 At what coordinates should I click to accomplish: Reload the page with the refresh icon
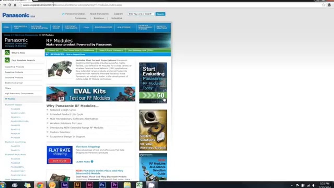(x=10, y=5)
